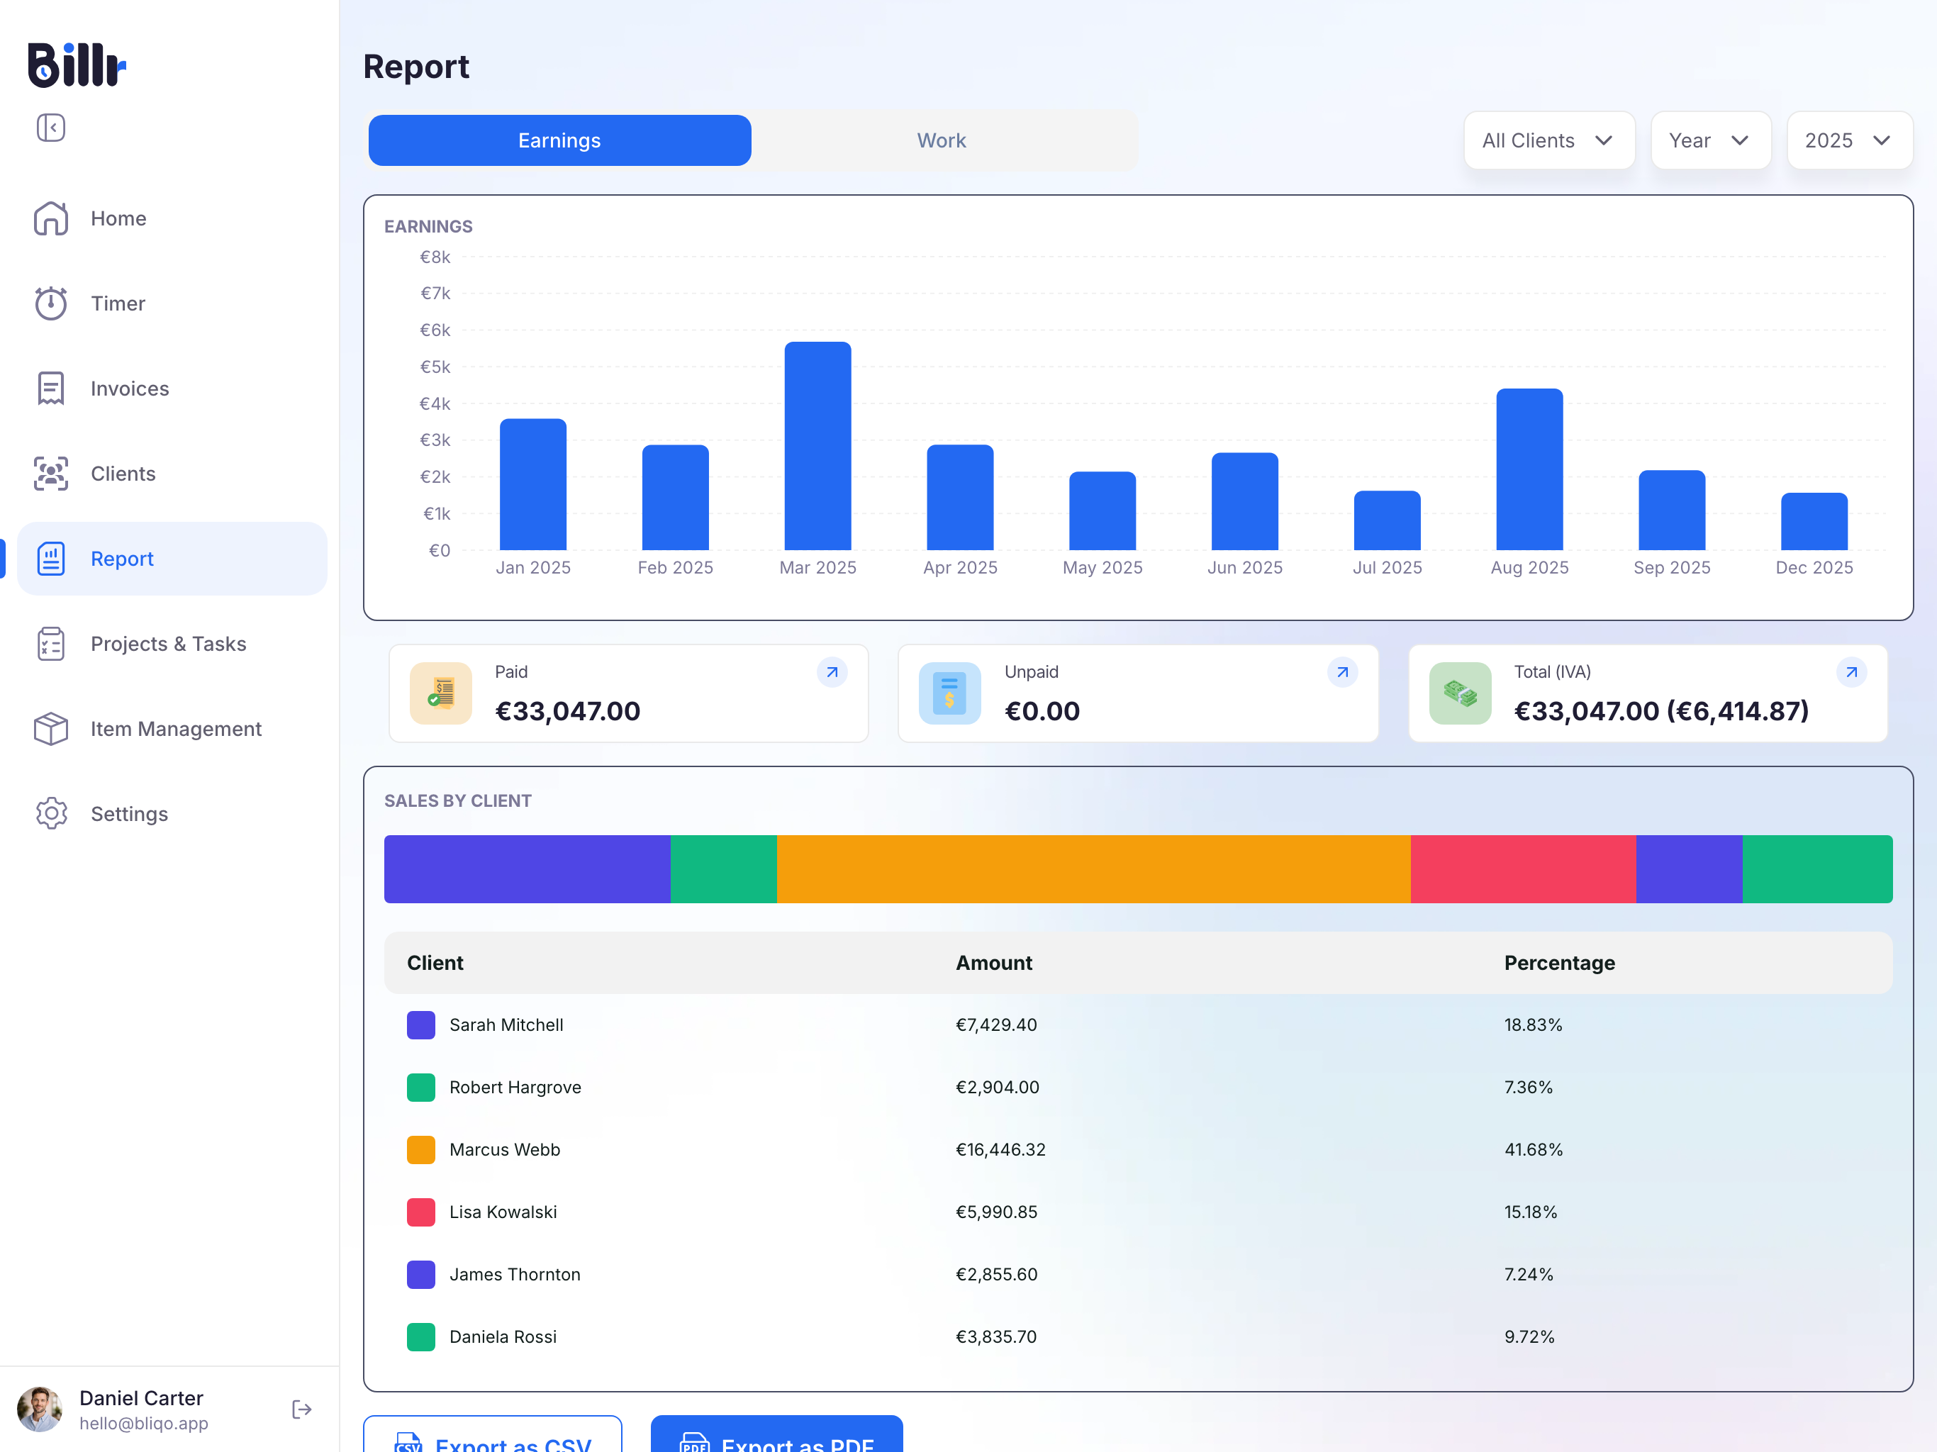Click Marcus Webb orange color swatch
Image resolution: width=1937 pixels, height=1452 pixels.
click(x=421, y=1149)
